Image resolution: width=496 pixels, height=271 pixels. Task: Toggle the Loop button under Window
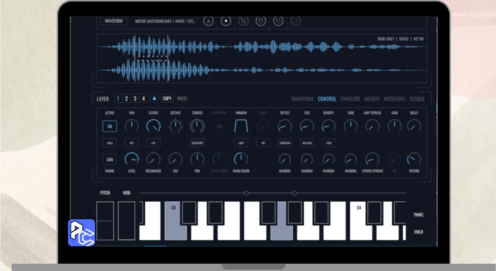pyautogui.click(x=241, y=143)
